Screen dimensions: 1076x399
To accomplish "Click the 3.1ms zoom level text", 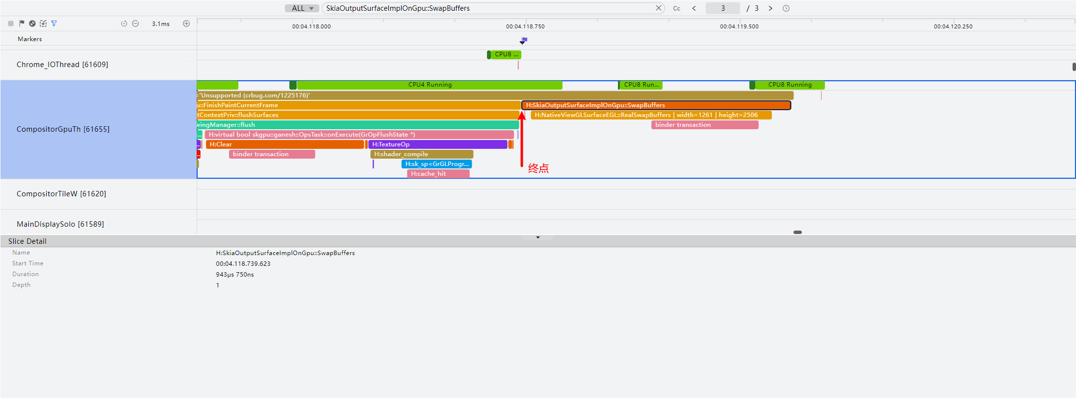I will pos(161,23).
